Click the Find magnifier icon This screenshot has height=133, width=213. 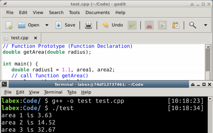(193, 25)
